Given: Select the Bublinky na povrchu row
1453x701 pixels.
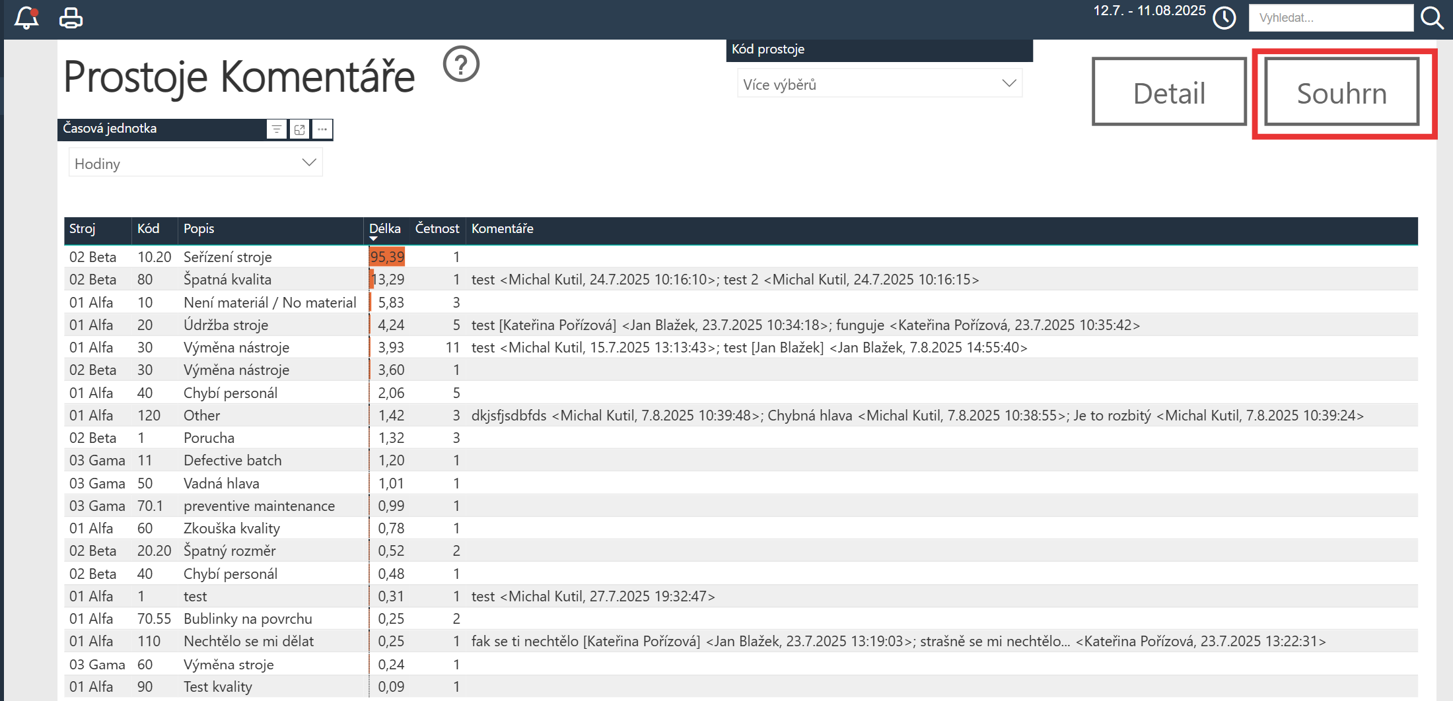Looking at the screenshot, I should [741, 618].
